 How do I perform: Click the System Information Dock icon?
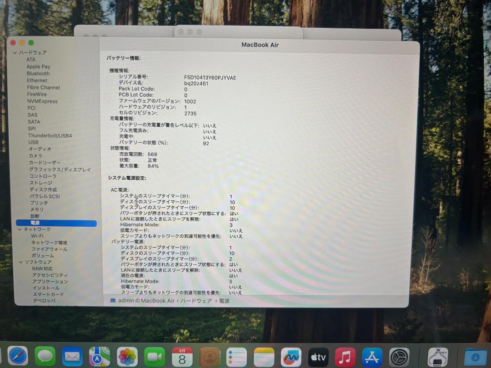coord(438,357)
